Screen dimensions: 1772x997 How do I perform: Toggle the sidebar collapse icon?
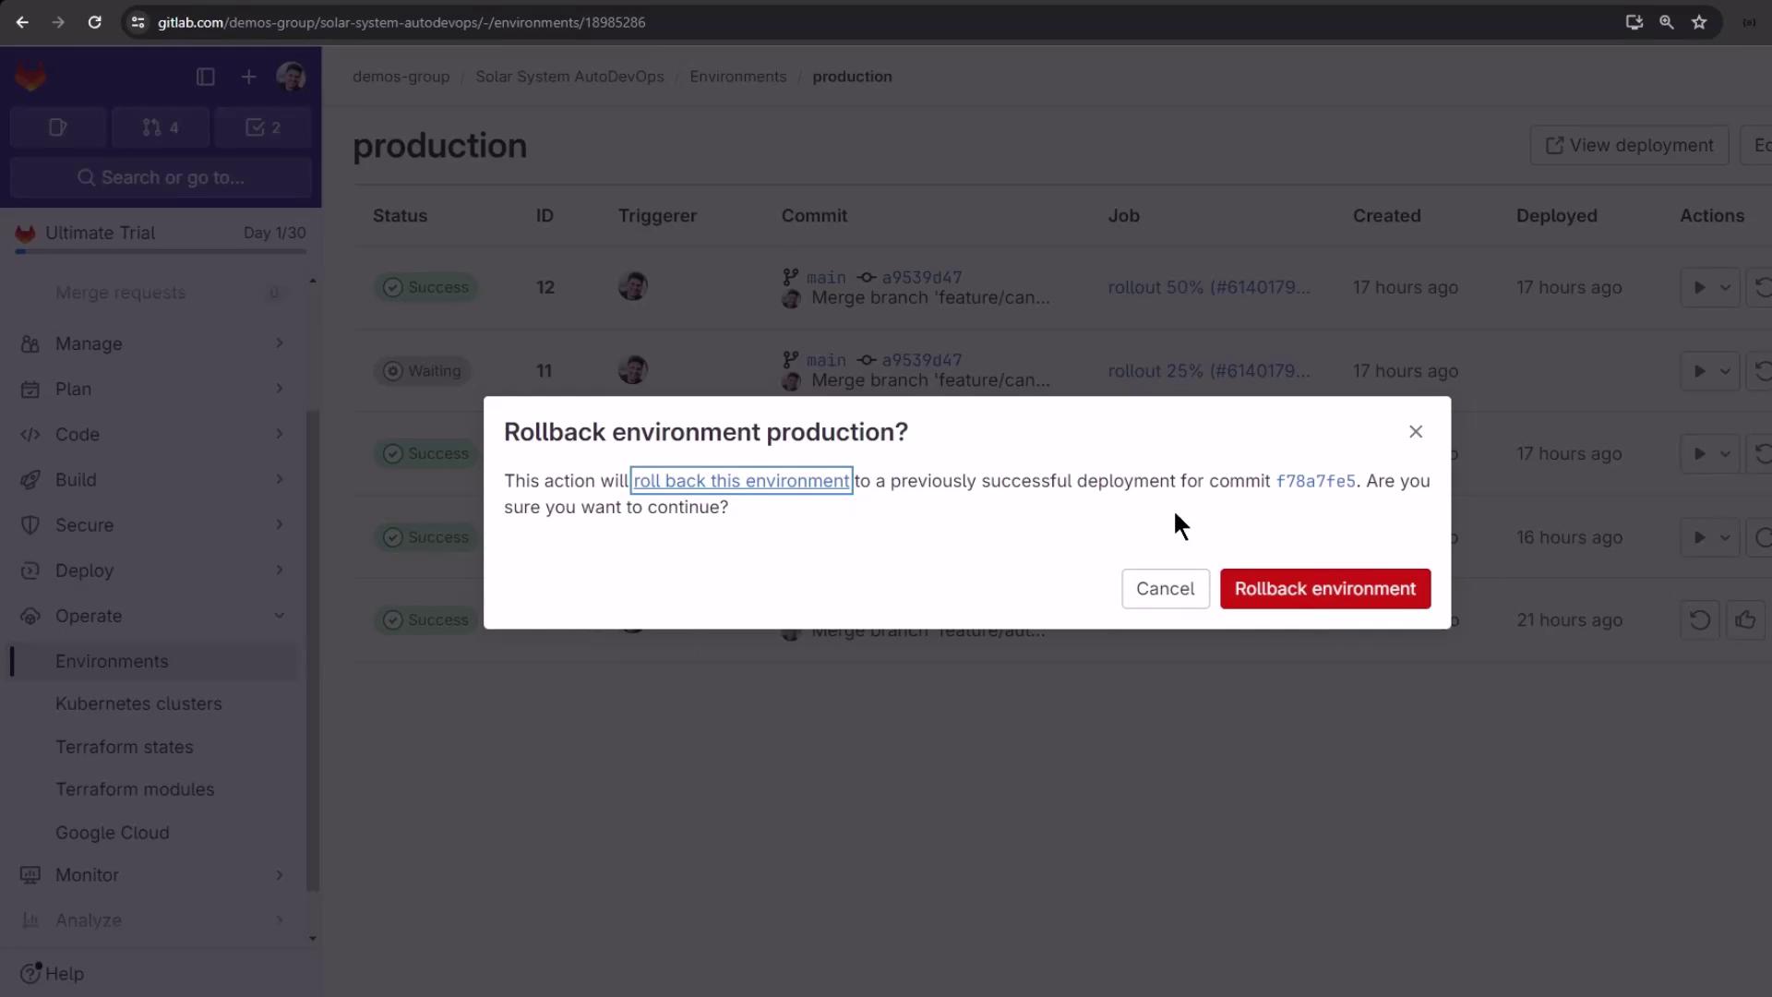[x=206, y=78]
